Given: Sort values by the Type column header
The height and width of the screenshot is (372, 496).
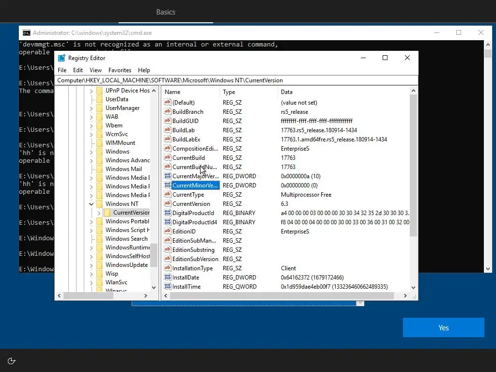Looking at the screenshot, I should coord(248,92).
